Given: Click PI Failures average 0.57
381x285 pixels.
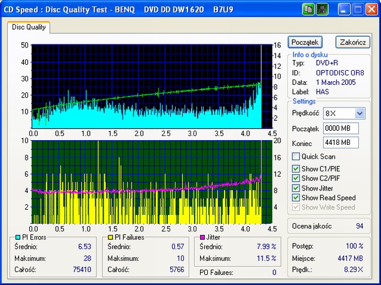Looking at the screenshot, I should point(177,246).
